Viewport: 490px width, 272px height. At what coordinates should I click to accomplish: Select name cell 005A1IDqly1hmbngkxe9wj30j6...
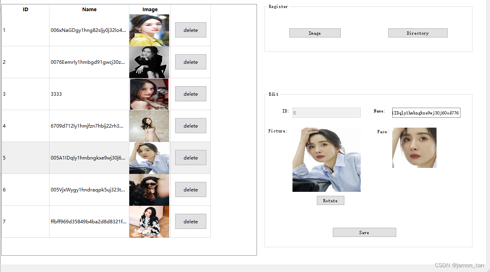[x=89, y=158]
